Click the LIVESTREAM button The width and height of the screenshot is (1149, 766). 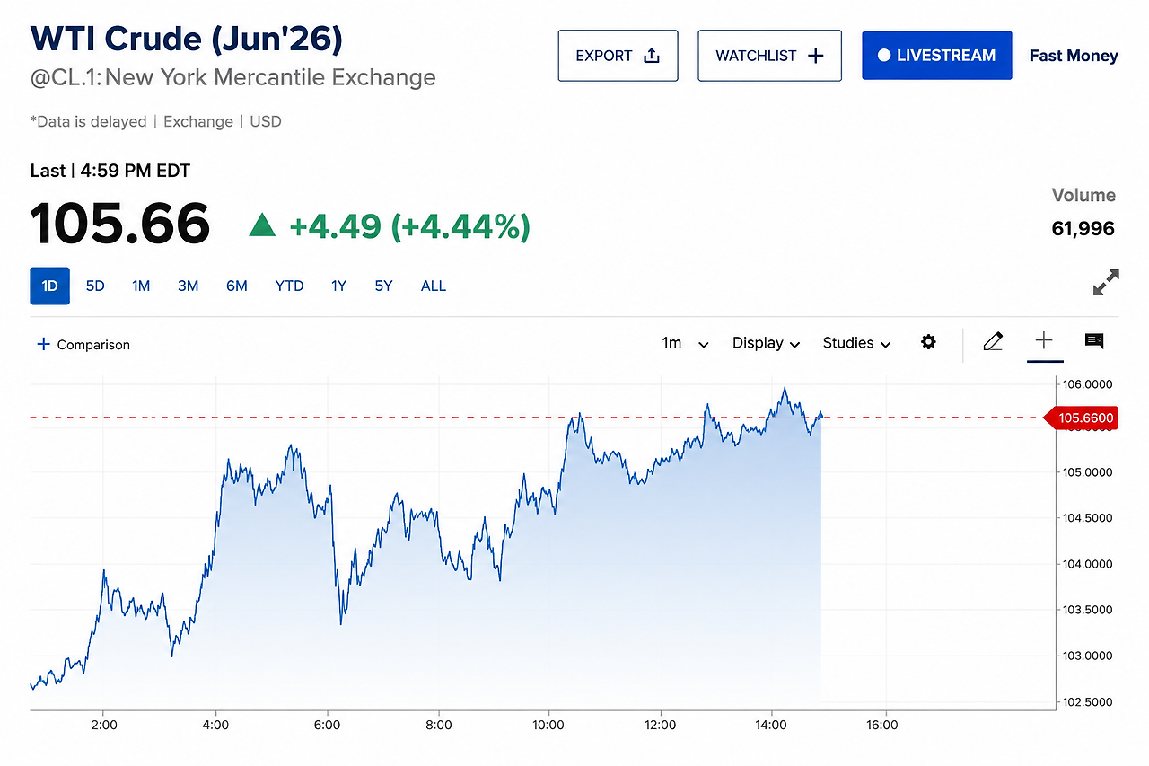[x=937, y=56]
